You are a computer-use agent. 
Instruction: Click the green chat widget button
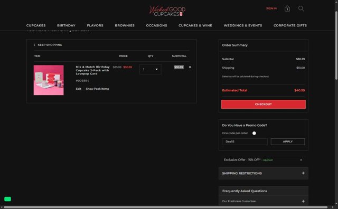click(x=7, y=199)
